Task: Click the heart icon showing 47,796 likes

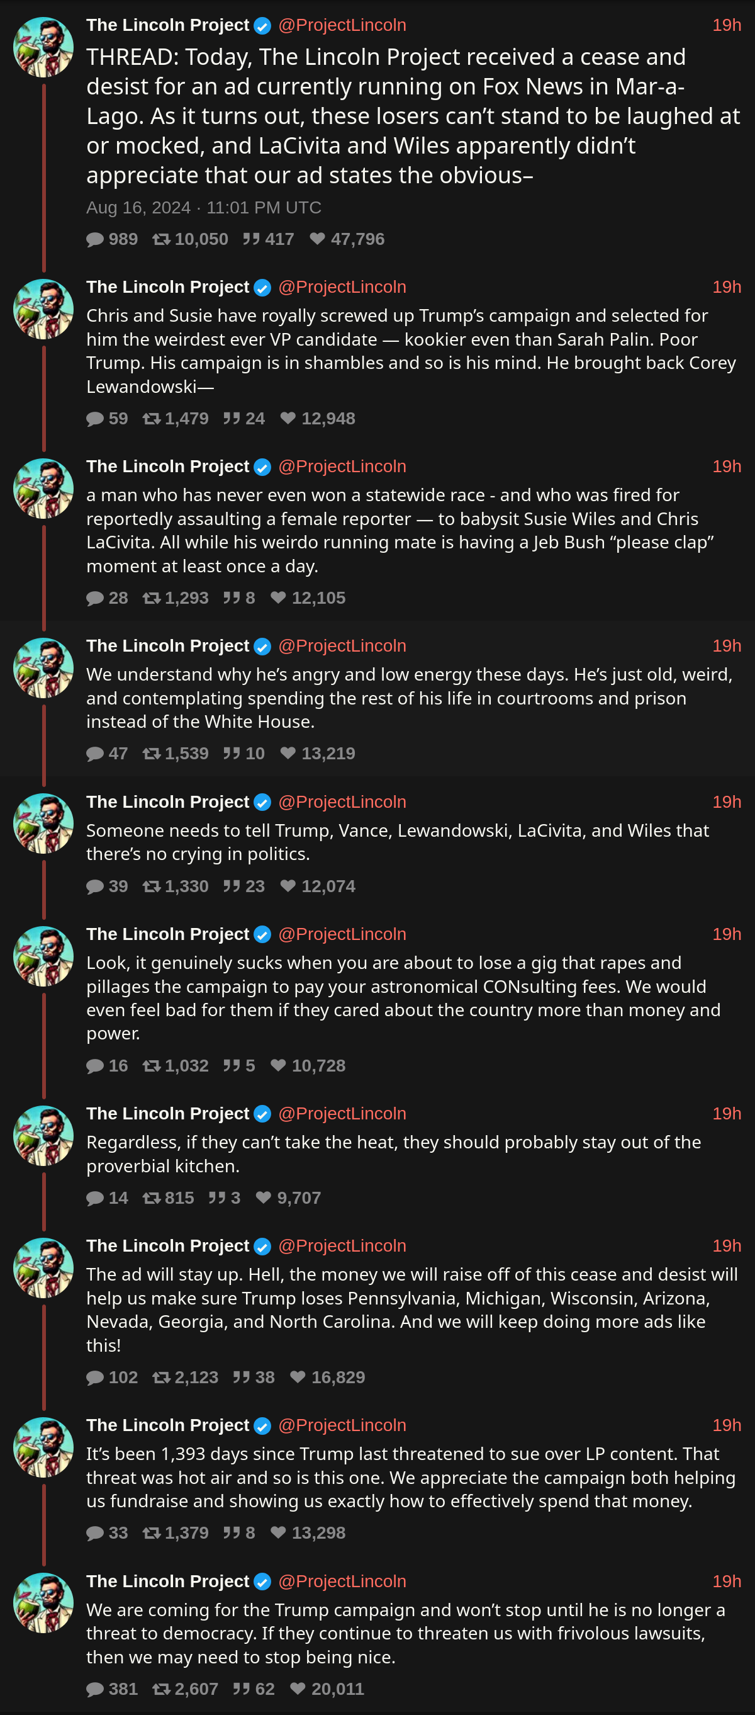Action: tap(317, 239)
